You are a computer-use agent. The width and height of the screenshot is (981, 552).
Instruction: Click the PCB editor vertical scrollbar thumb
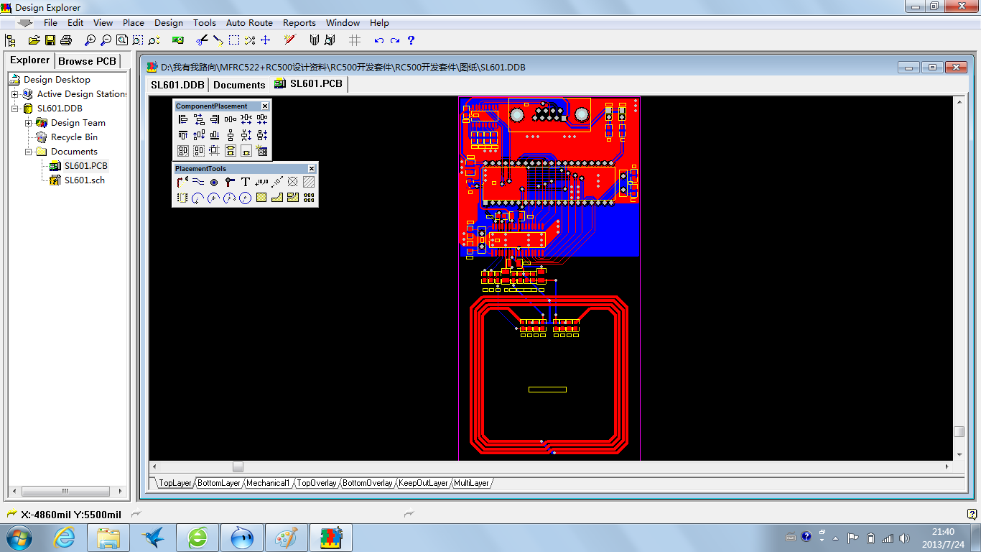(x=959, y=431)
